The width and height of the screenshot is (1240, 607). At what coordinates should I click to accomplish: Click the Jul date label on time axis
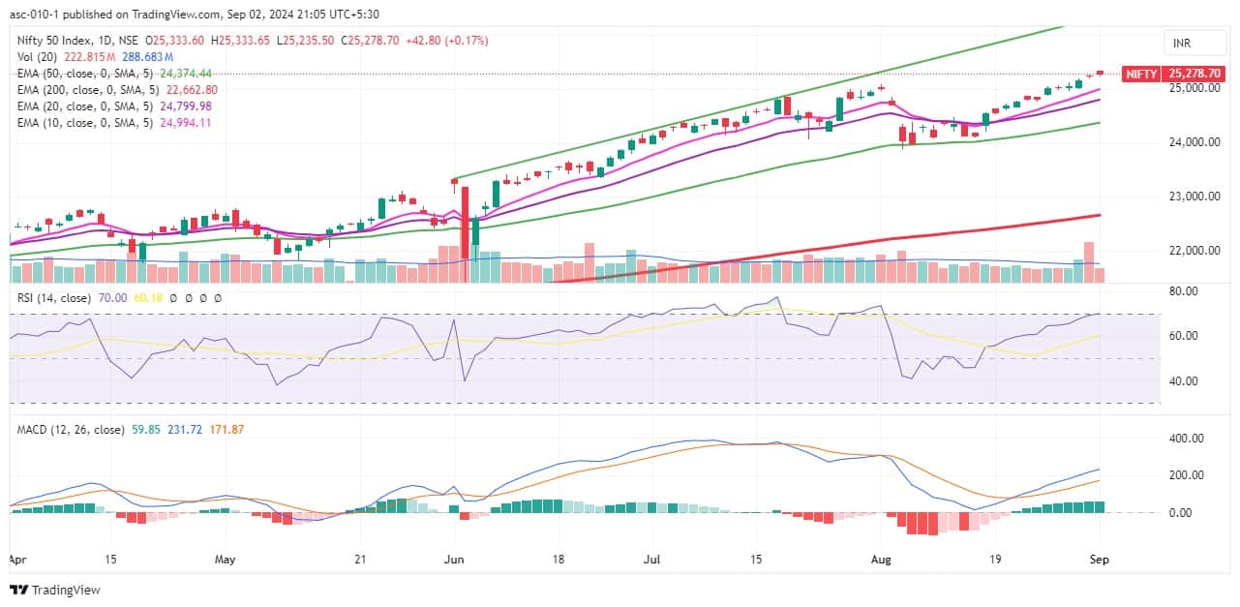coord(650,560)
